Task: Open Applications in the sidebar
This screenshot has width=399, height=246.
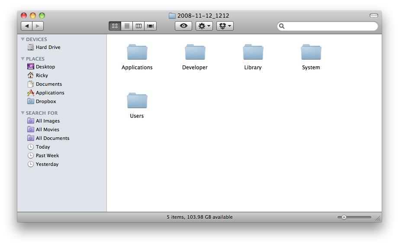Action: click(x=45, y=93)
